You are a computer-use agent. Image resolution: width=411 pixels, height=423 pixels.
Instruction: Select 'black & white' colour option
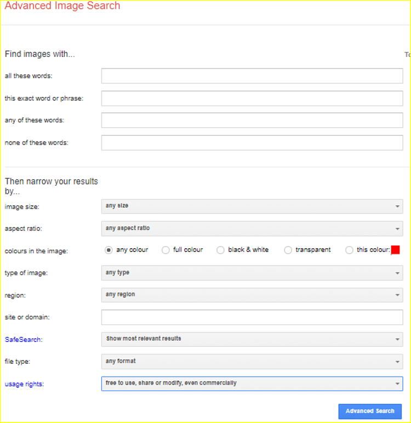(220, 250)
